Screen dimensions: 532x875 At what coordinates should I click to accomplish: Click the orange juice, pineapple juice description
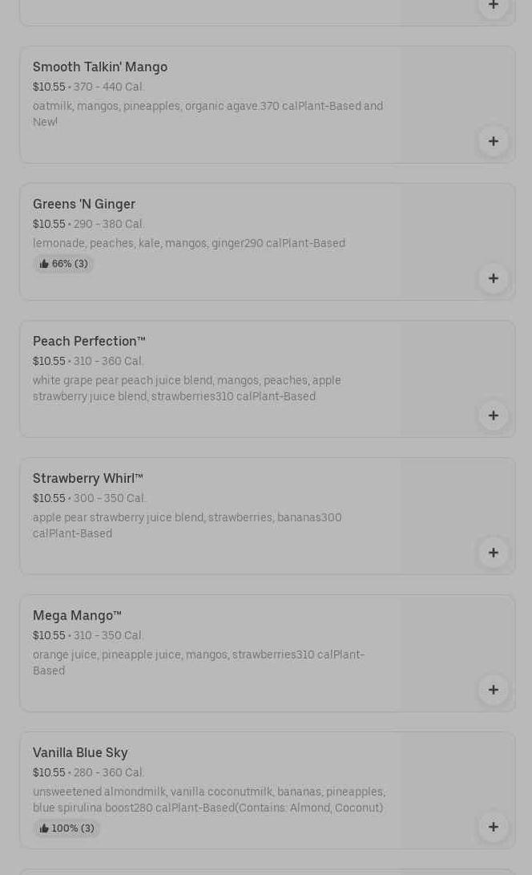pyautogui.click(x=198, y=662)
